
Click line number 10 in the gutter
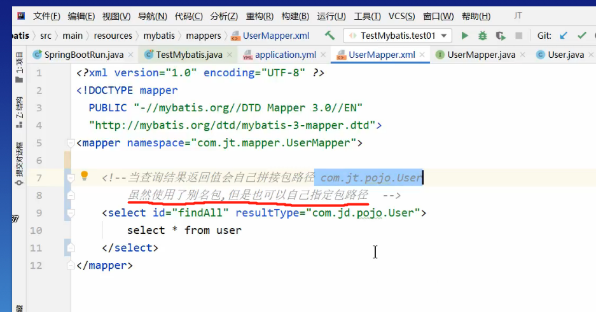[x=36, y=231]
